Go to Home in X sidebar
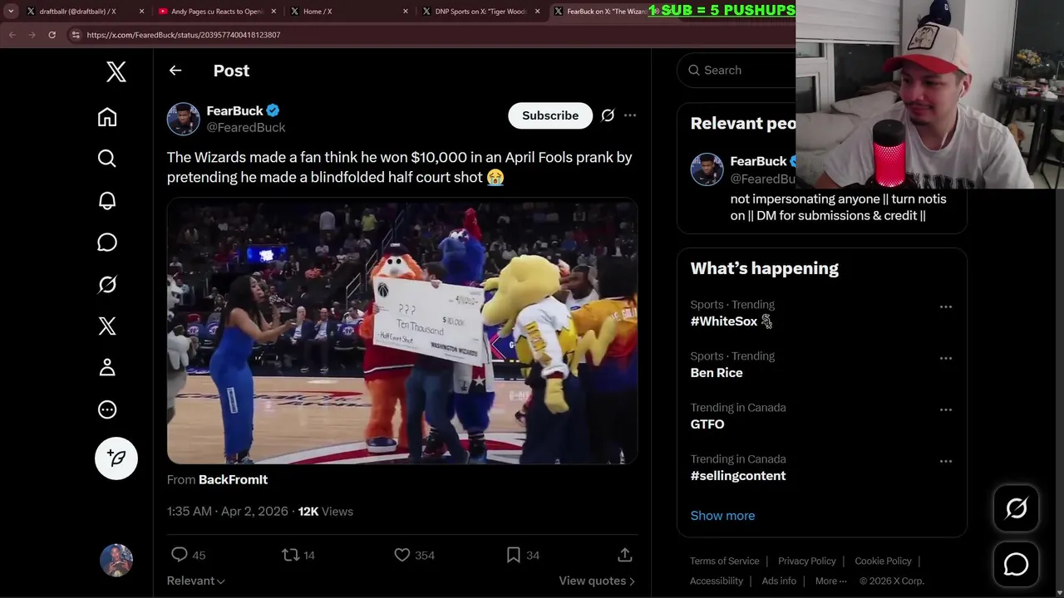Image resolution: width=1064 pixels, height=598 pixels. (x=107, y=117)
